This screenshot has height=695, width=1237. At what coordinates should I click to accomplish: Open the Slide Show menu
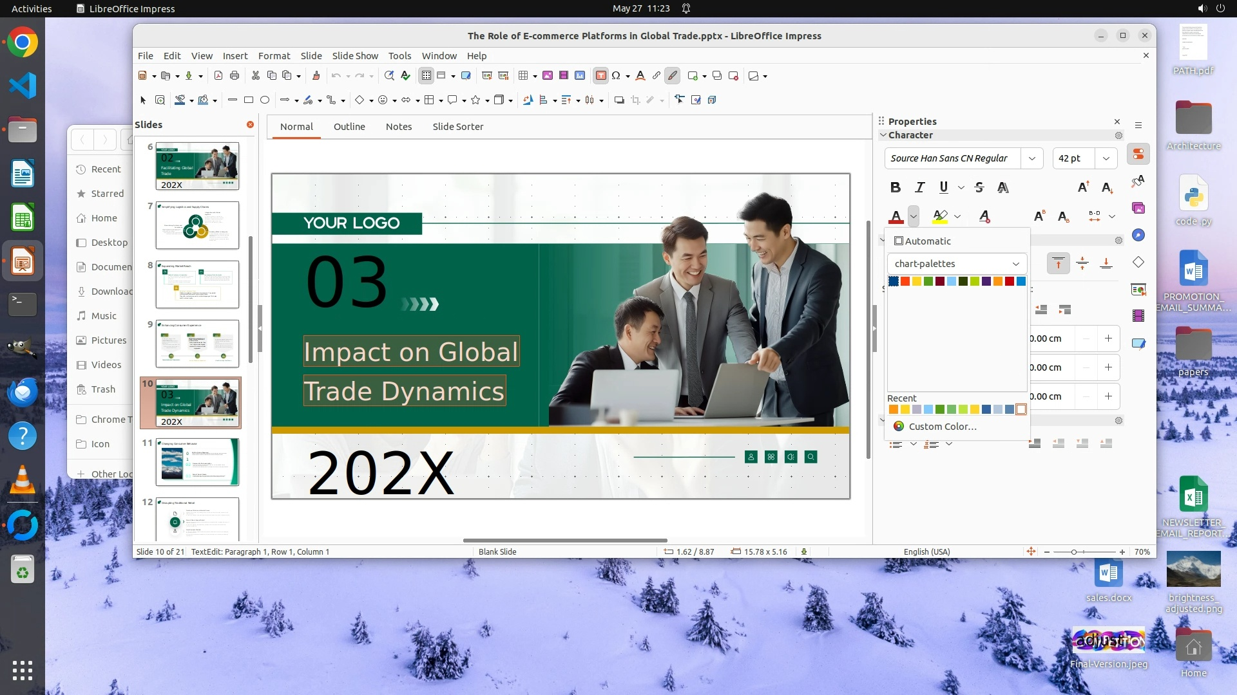click(355, 56)
